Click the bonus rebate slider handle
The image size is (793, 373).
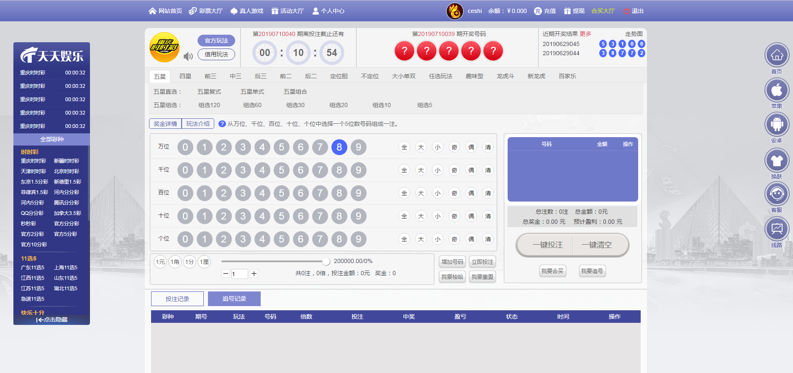click(326, 261)
